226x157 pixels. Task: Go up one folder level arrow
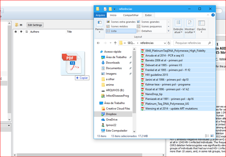tap(115, 43)
